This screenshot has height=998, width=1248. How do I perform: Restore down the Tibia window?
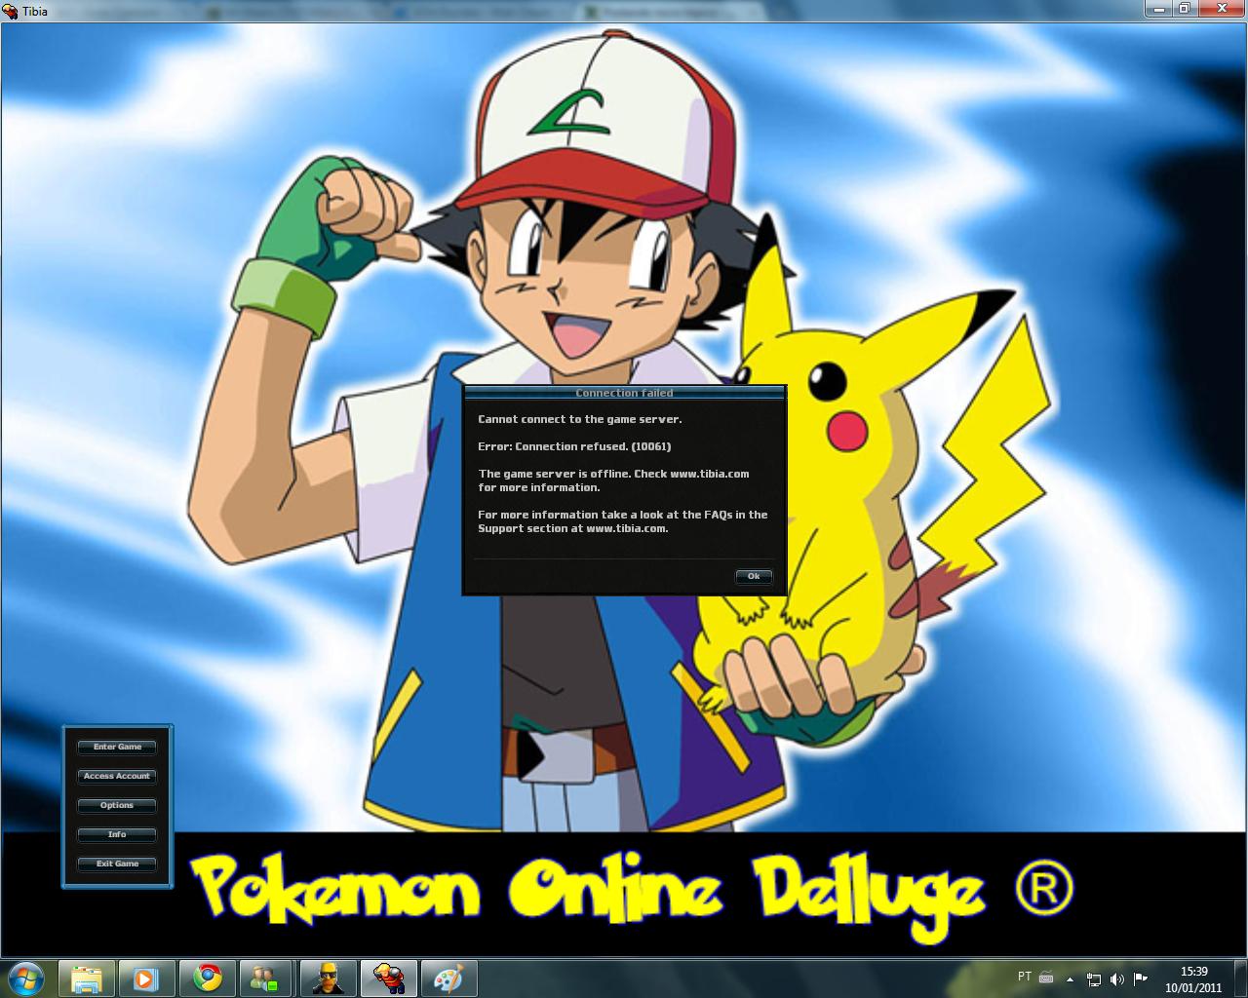(1185, 9)
